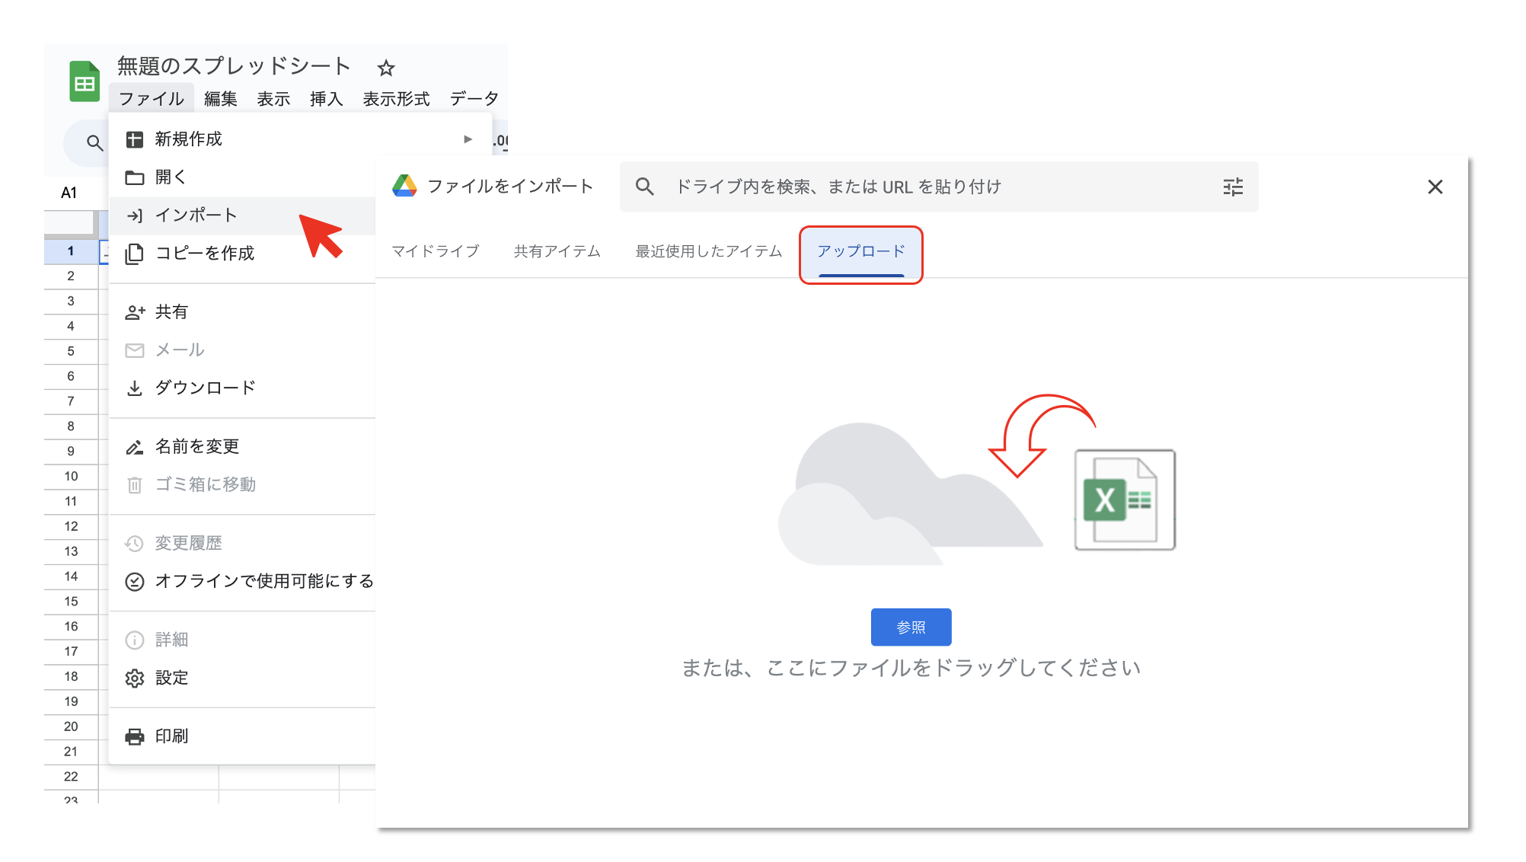Screen dimensions: 1526x862
Task: Select row 20 header
Action: tap(71, 726)
